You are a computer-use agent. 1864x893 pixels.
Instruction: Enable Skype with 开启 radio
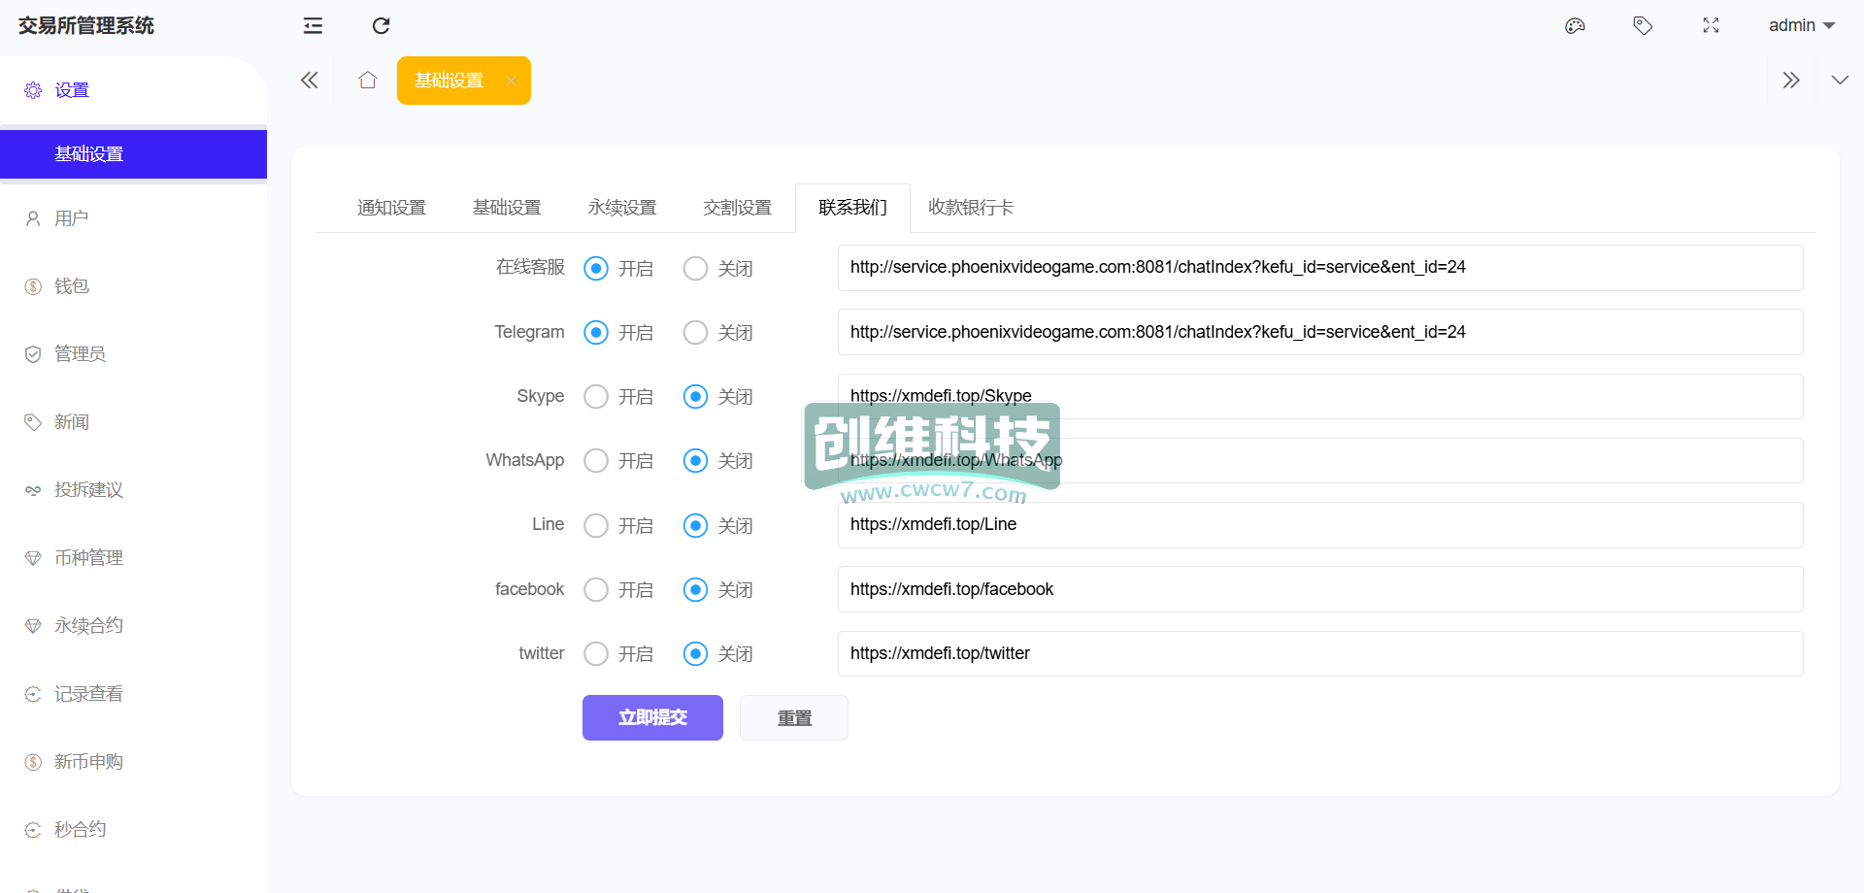tap(596, 397)
